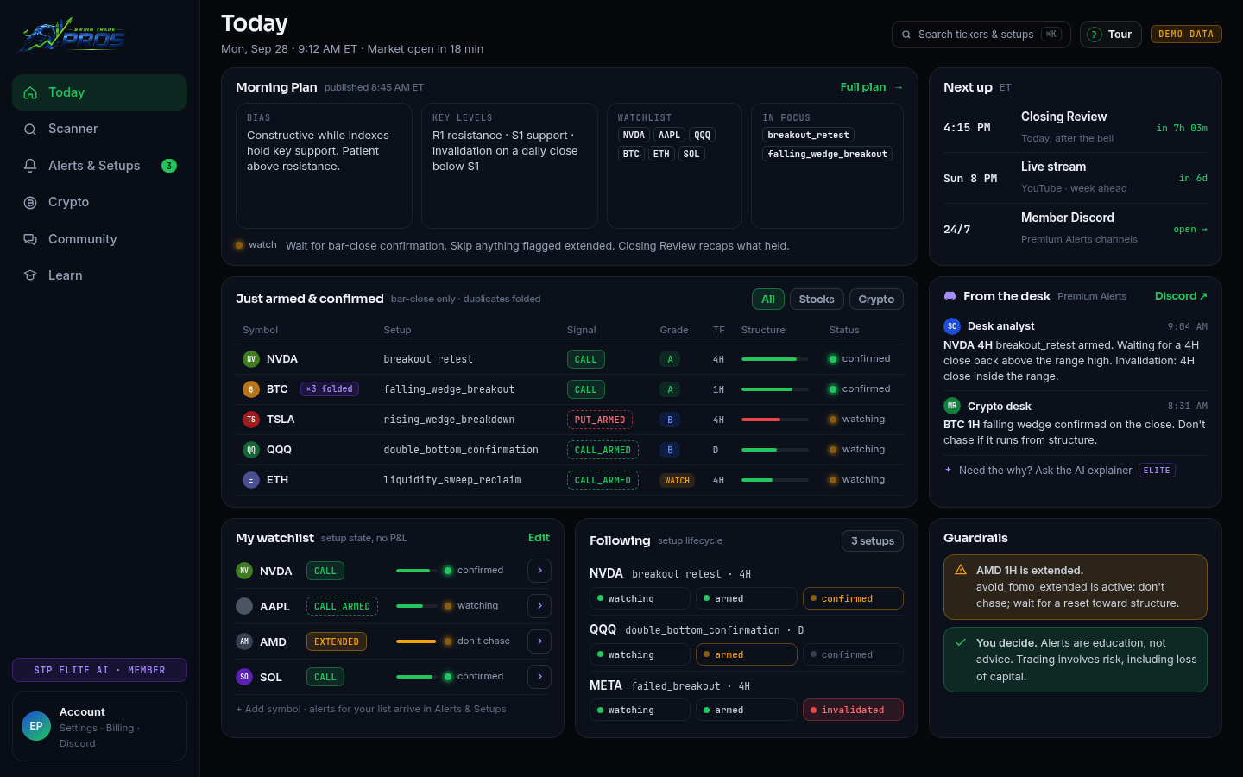
Task: Click the STP ELITE AI MEMBER badge
Action: coord(99,670)
